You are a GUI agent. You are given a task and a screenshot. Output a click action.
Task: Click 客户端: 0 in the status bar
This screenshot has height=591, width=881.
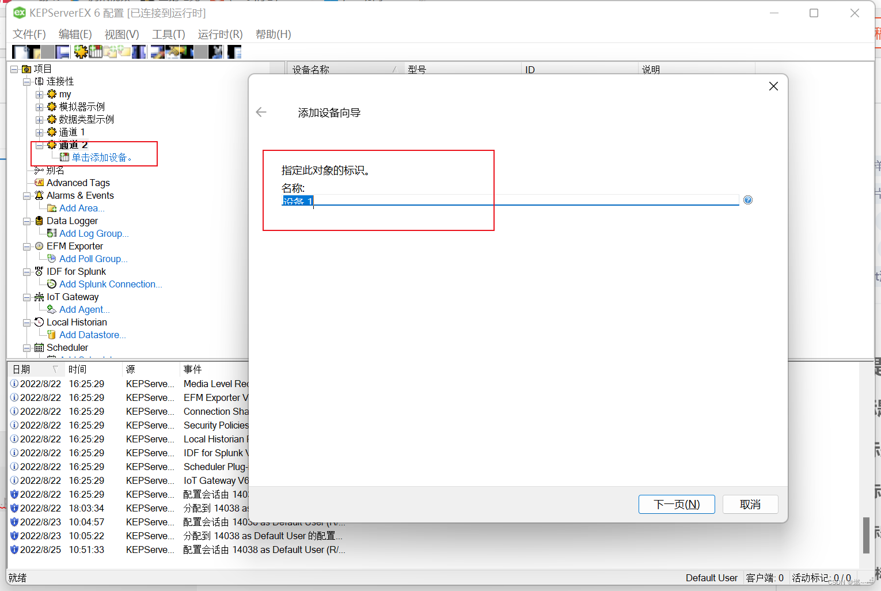(765, 578)
